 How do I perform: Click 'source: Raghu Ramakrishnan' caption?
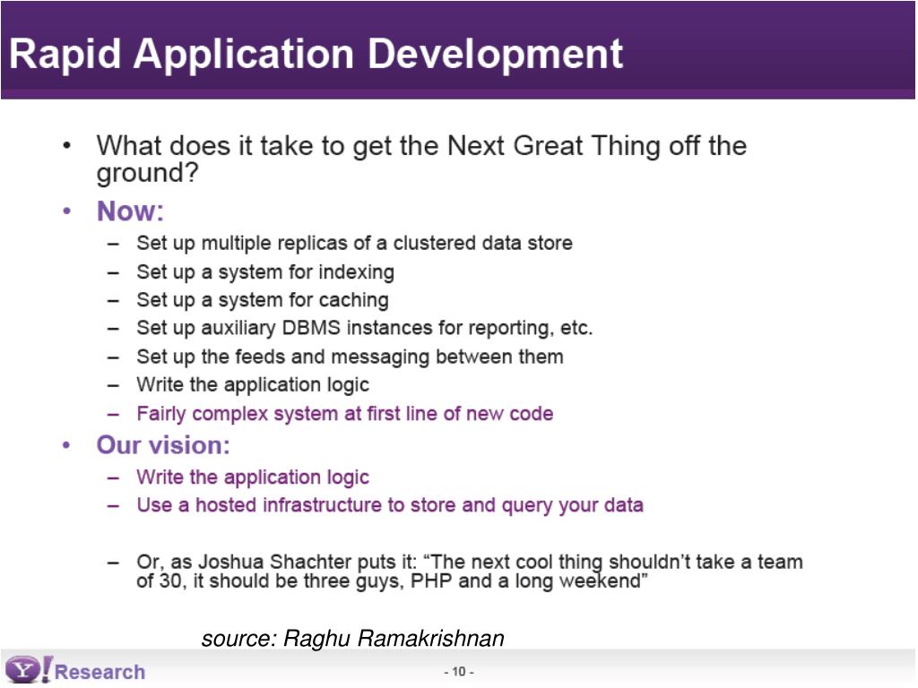click(x=352, y=638)
